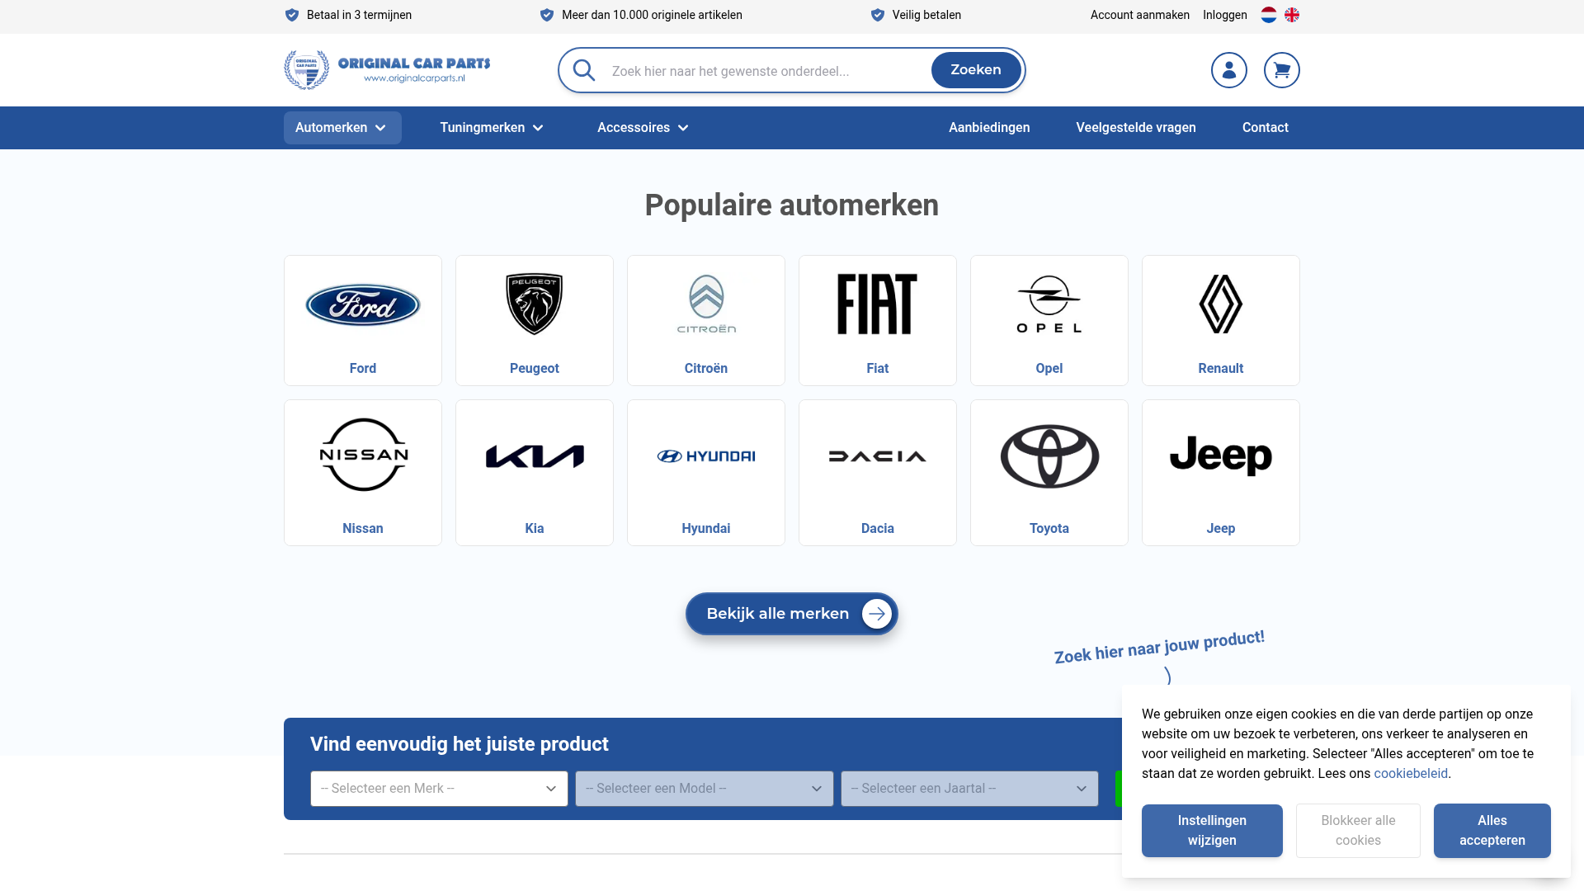Select the Hyundai brand logo
This screenshot has height=891, width=1584.
(x=706, y=456)
